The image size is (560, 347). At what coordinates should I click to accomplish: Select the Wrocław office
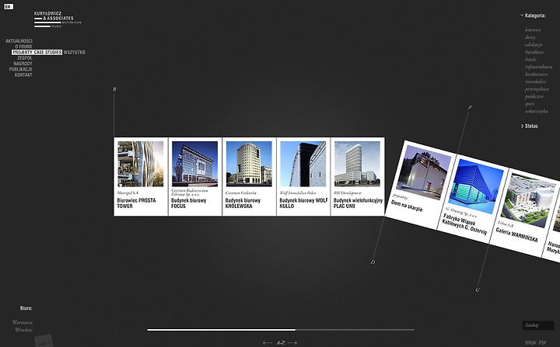23,330
